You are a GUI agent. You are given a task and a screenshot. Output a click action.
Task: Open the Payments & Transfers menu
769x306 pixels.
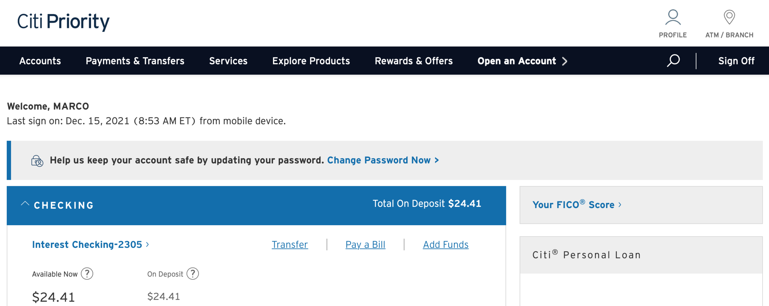(135, 61)
